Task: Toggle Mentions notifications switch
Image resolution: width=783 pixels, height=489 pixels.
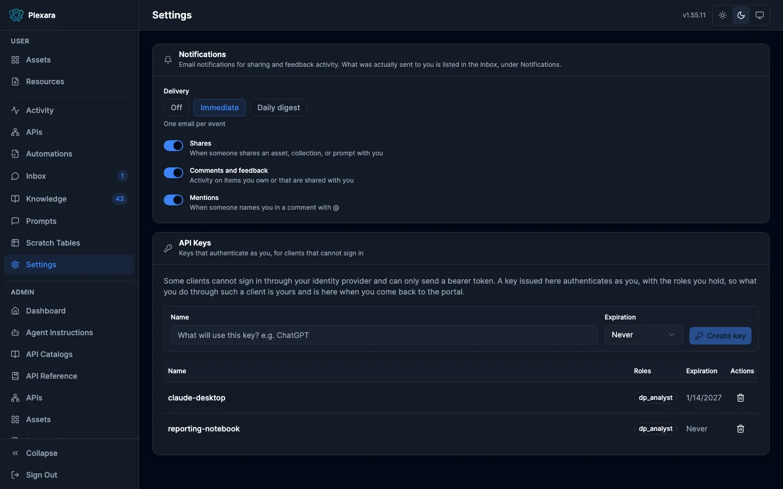Action: [x=173, y=200]
